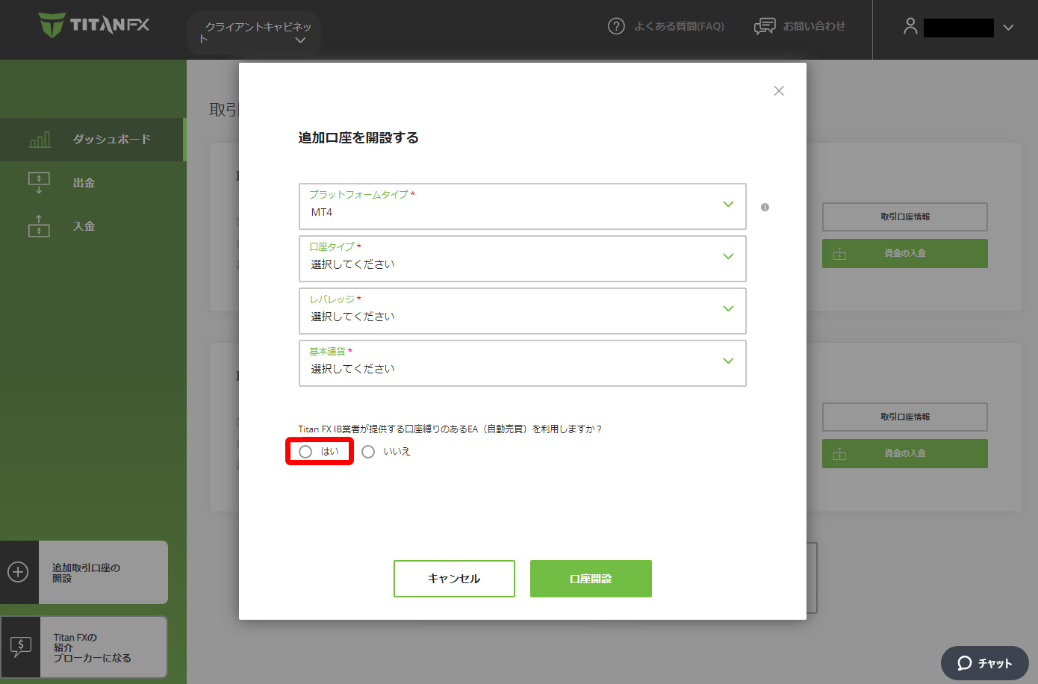This screenshot has width=1038, height=684.
Task: Open お問い合わせ link in header
Action: click(x=814, y=26)
